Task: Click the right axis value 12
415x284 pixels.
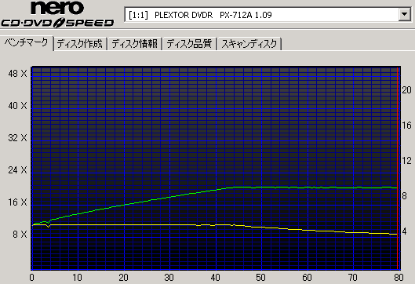Action: (x=406, y=161)
